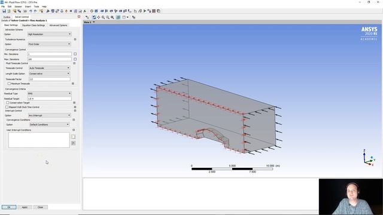Check the Maximum Timescale checkbox

tap(9, 84)
